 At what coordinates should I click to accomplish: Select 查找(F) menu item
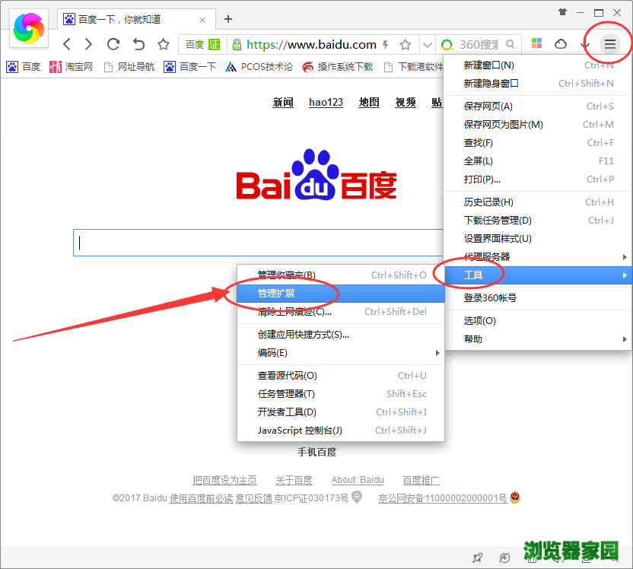[x=538, y=143]
